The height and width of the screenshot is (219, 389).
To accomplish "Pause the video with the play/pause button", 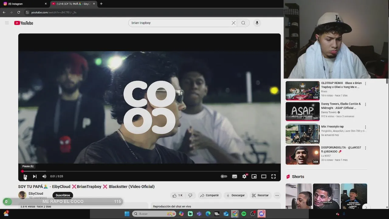I will [25, 176].
